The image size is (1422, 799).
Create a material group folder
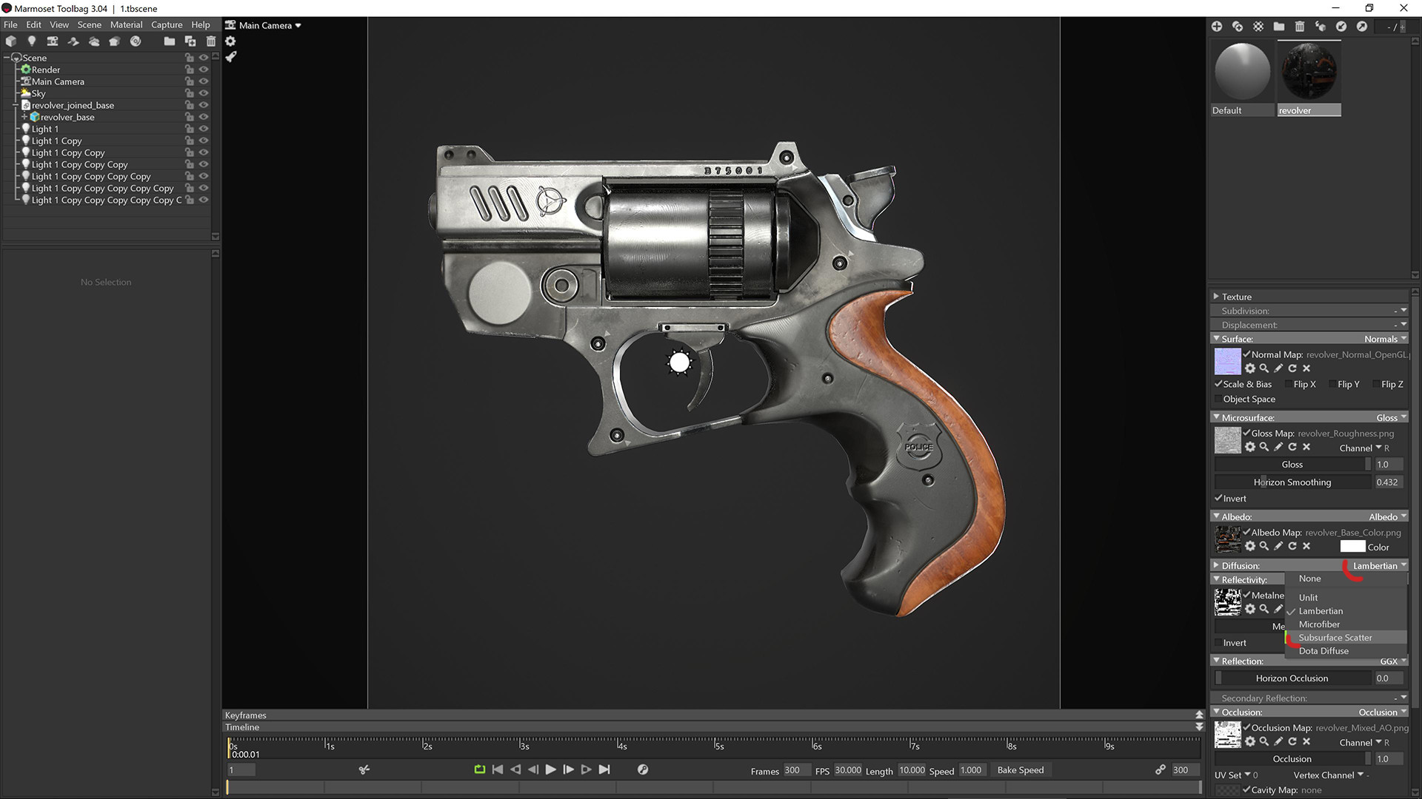1279,27
